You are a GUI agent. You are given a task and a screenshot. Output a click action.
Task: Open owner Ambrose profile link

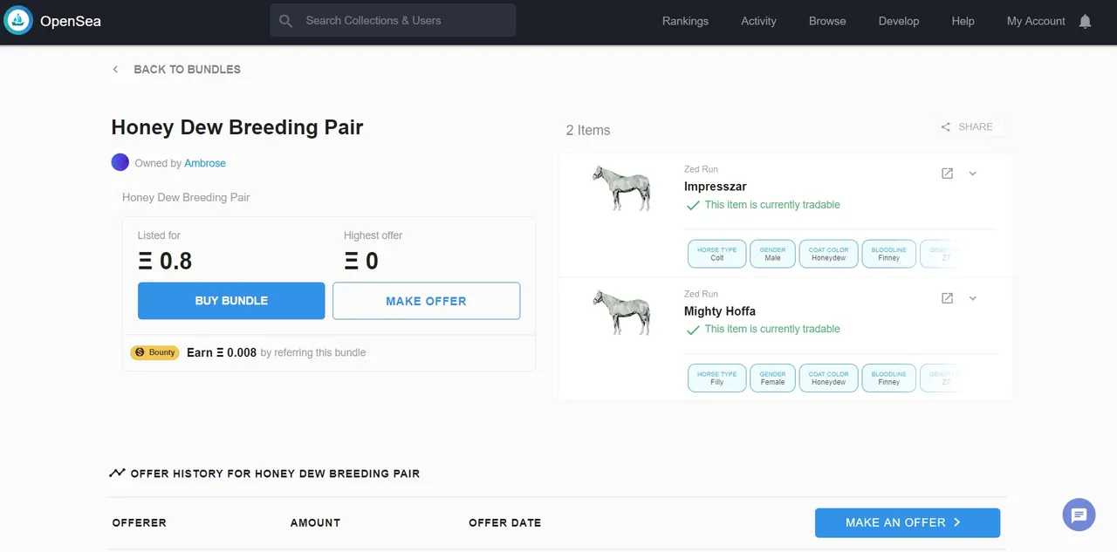point(205,163)
